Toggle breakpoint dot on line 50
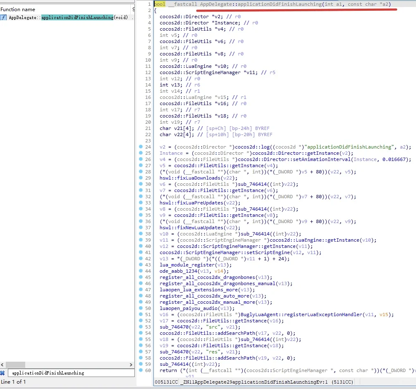416x389 pixels. pos(141,308)
